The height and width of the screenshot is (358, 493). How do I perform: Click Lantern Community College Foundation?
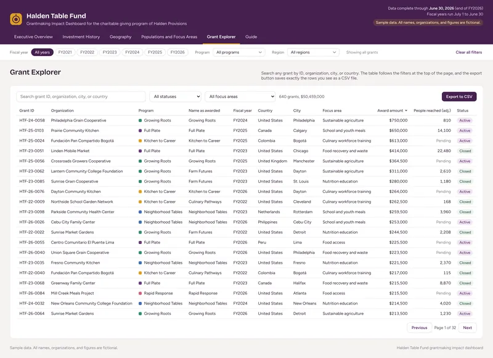click(x=87, y=171)
